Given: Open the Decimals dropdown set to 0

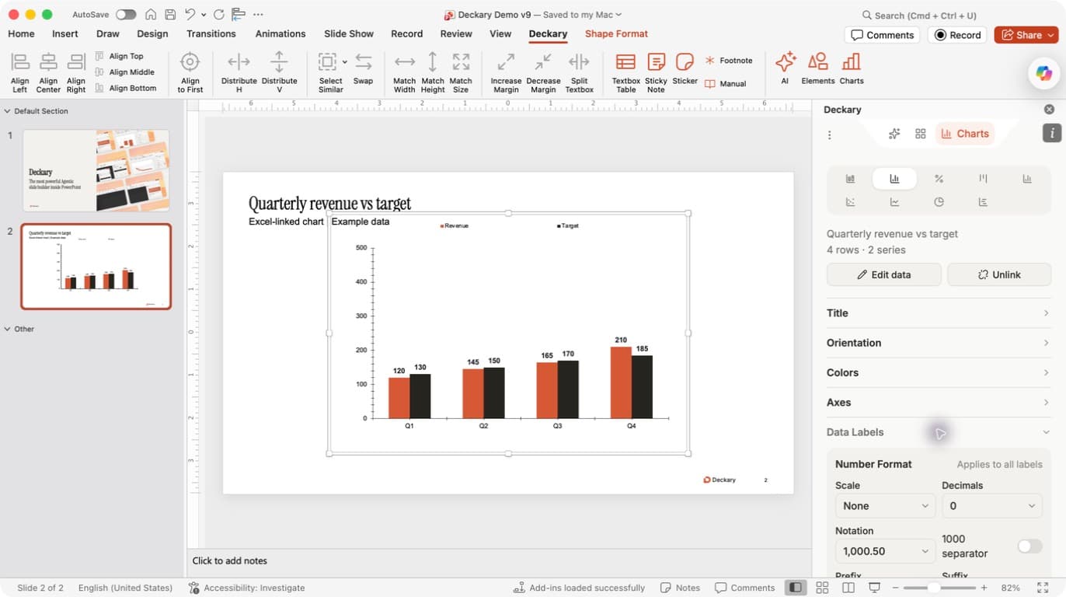Looking at the screenshot, I should pyautogui.click(x=991, y=506).
